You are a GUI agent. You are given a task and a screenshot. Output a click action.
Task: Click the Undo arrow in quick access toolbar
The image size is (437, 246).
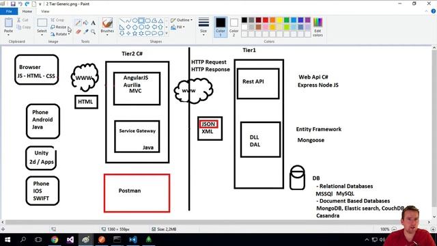(20, 4)
